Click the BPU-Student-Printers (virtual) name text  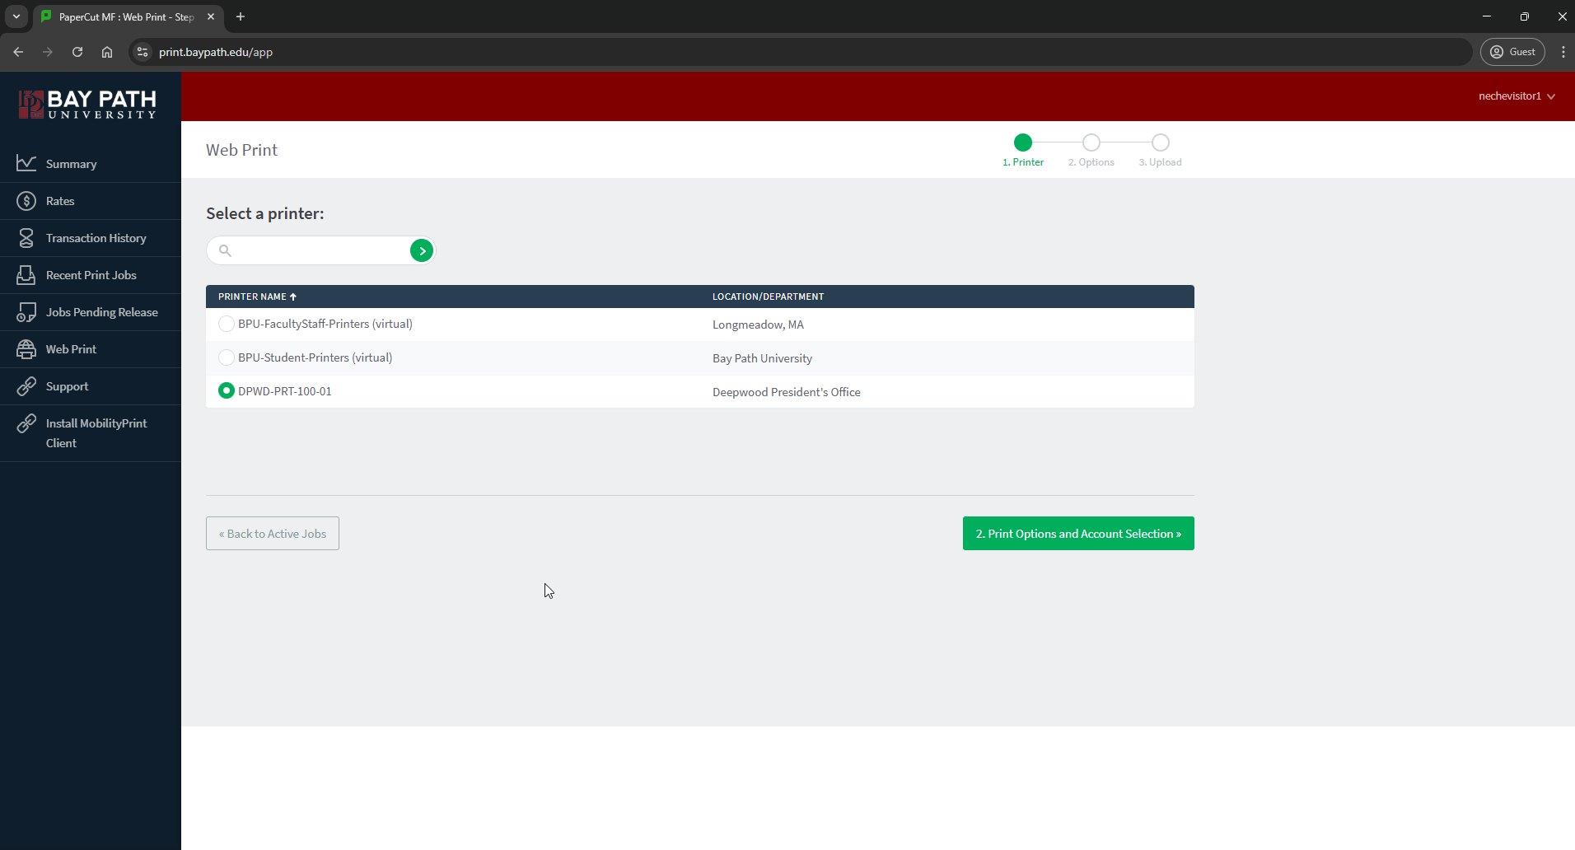click(315, 357)
